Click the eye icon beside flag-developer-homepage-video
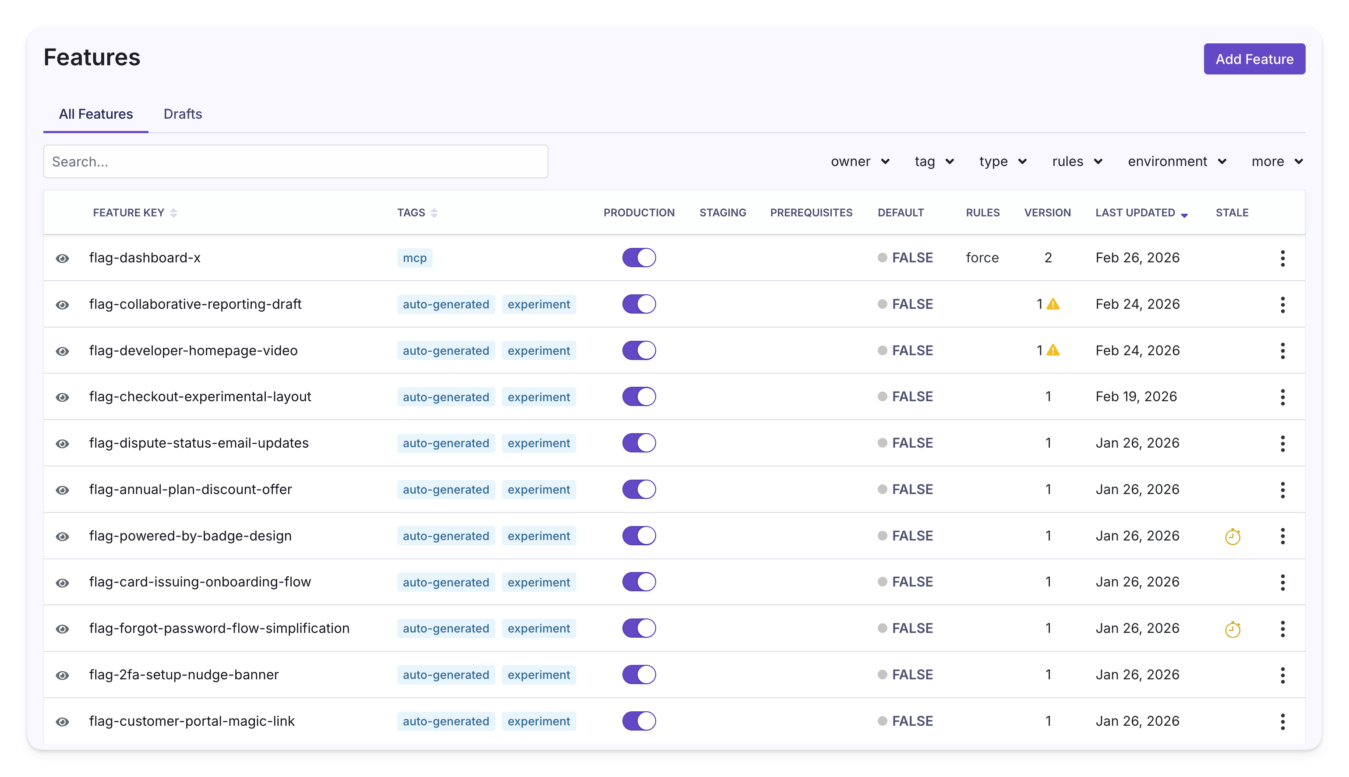The image size is (1349, 777). tap(63, 351)
